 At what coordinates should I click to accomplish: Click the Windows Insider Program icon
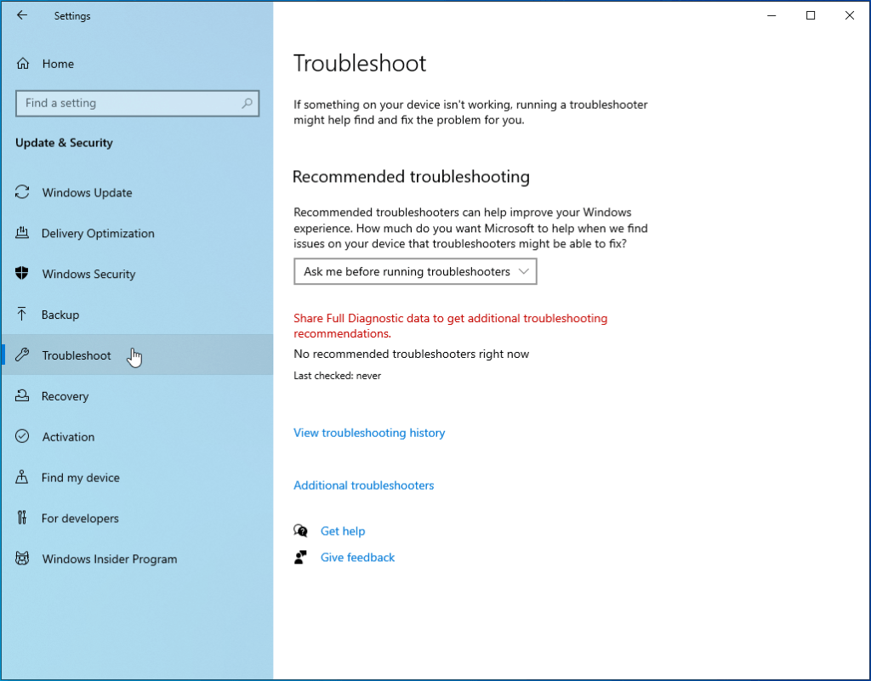[21, 559]
